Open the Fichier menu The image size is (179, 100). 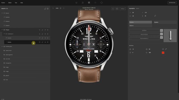coord(3,3)
